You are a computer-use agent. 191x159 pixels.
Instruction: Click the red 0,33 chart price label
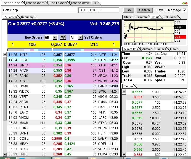pos(180,37)
